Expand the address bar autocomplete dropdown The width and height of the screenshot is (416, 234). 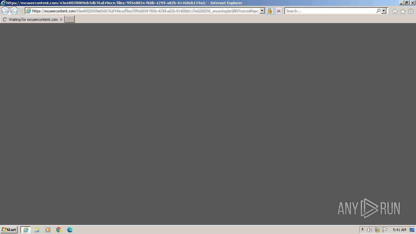[262, 11]
